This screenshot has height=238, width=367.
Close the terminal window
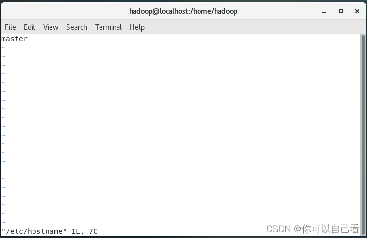click(x=357, y=11)
